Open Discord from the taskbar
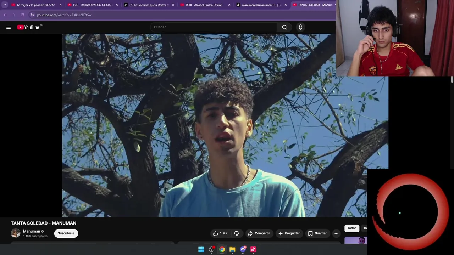The image size is (454, 255). click(243, 249)
